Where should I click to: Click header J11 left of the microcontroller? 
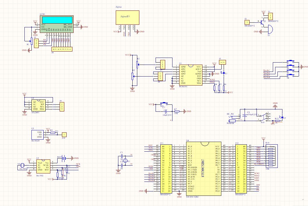(x=165, y=169)
